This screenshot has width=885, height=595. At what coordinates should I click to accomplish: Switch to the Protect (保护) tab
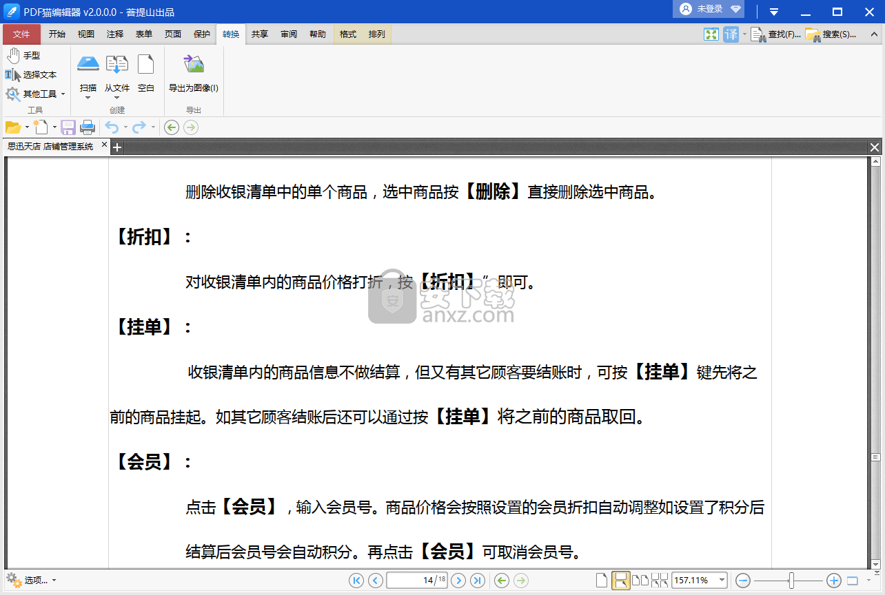[x=202, y=34]
